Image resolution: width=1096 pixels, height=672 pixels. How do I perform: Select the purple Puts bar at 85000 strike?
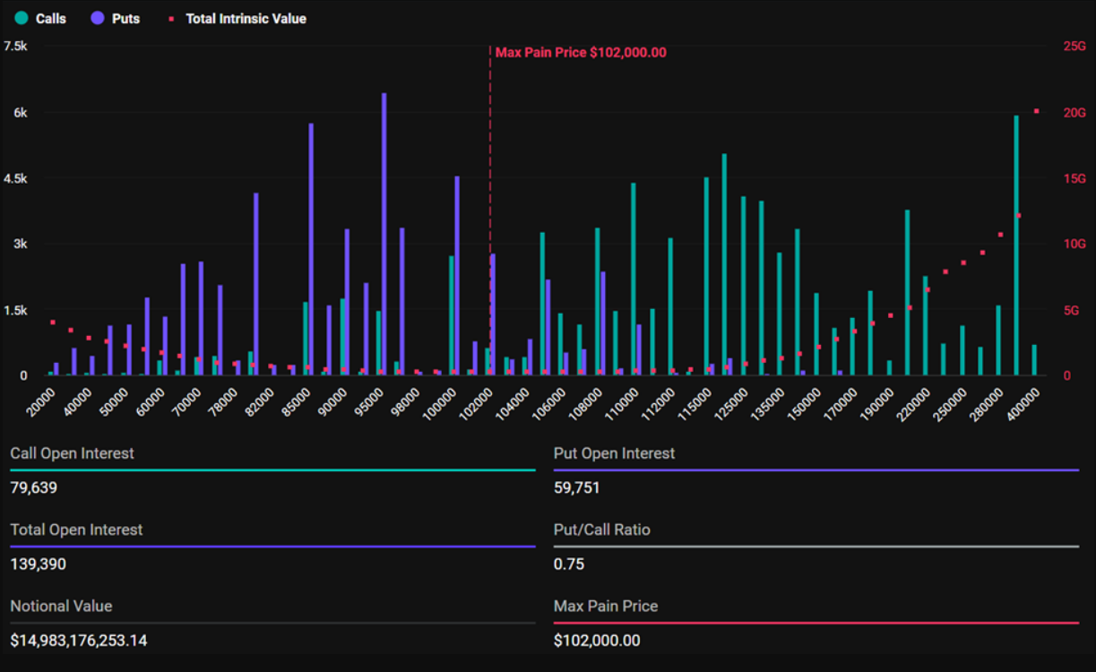tap(311, 249)
